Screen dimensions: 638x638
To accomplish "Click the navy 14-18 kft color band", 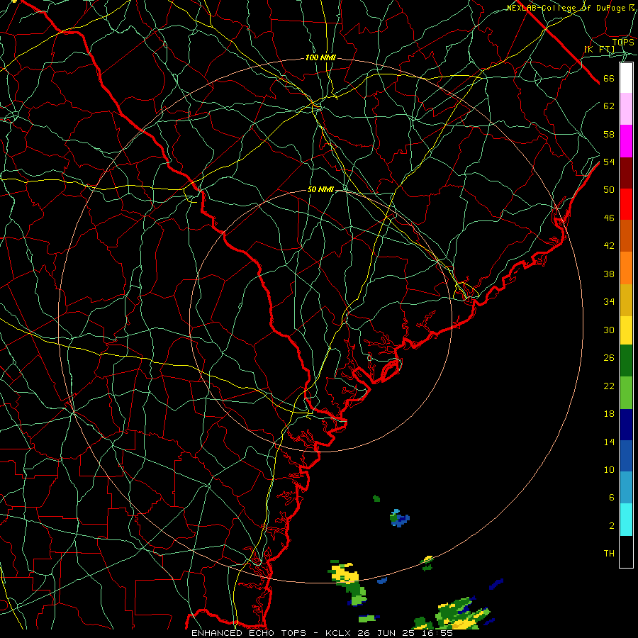I will pyautogui.click(x=626, y=425).
